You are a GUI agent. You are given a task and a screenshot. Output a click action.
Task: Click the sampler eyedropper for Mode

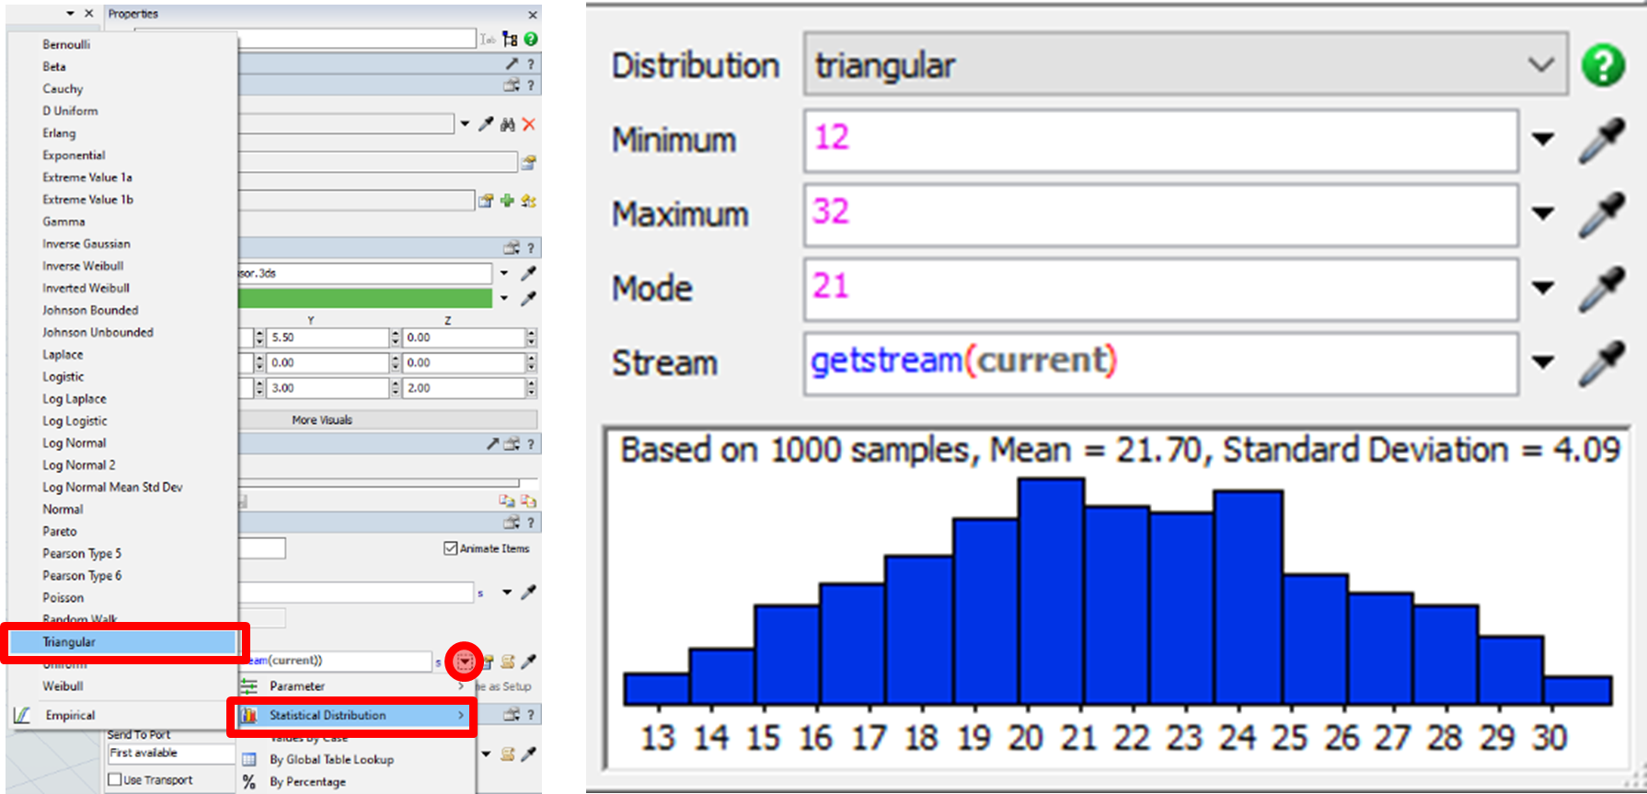1602,290
